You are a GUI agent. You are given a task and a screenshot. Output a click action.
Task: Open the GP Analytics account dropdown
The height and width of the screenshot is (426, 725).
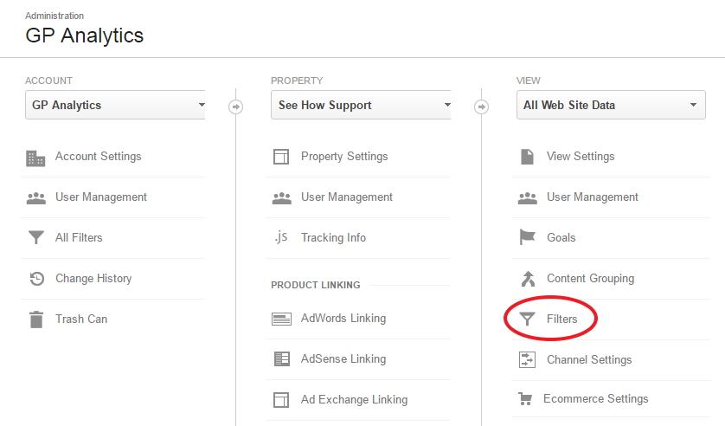116,105
